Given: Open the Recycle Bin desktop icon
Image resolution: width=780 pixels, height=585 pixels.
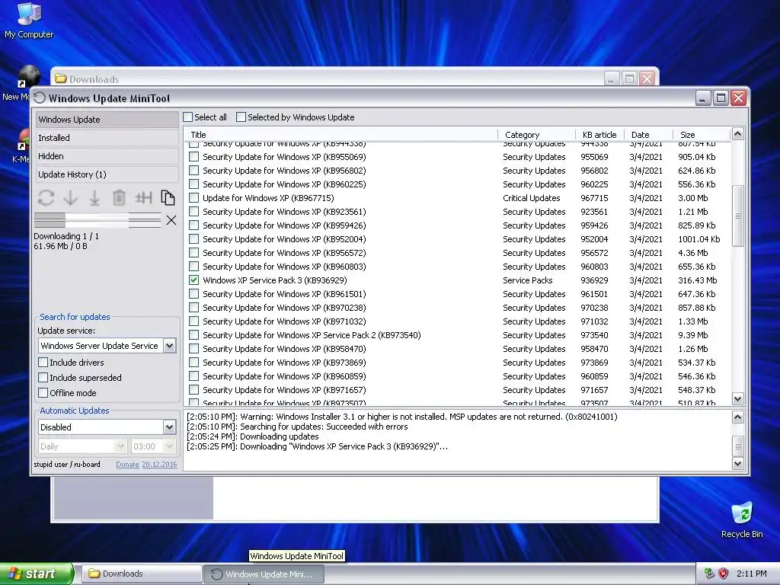Looking at the screenshot, I should [x=742, y=520].
